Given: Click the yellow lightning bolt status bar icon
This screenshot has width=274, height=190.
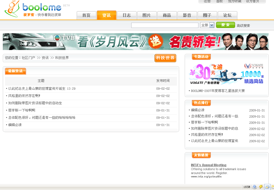Looking at the screenshot, I should click(x=261, y=187).
